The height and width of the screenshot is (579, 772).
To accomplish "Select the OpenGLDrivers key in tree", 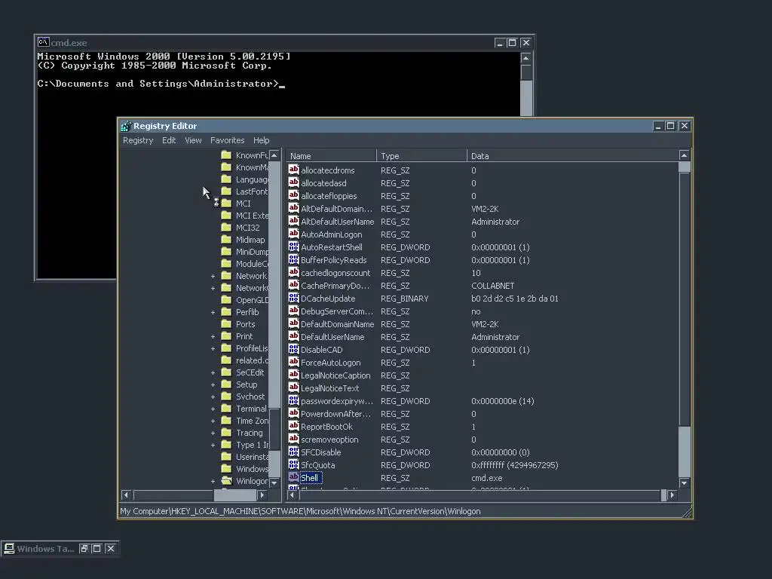I will [x=252, y=300].
